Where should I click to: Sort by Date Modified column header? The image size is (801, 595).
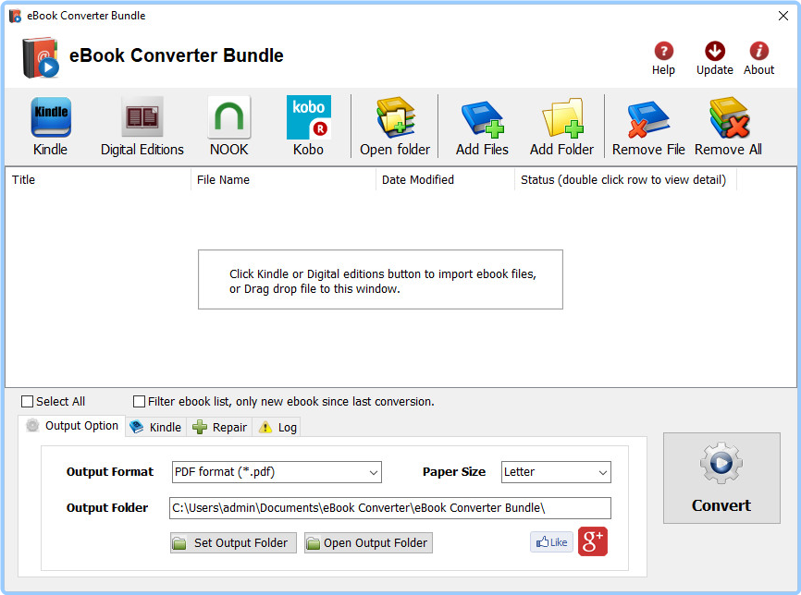coord(445,179)
